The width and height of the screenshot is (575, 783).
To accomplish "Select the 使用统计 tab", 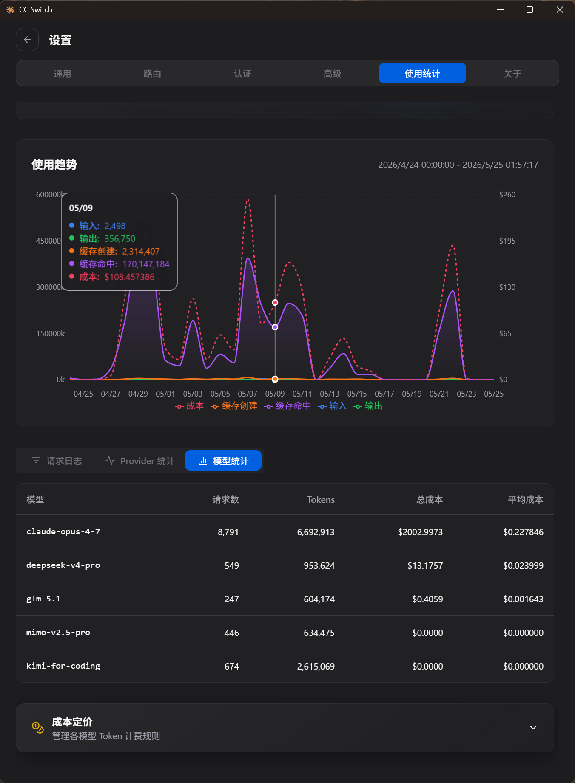I will point(422,74).
